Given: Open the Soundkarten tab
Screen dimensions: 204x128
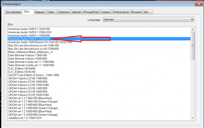Looking at the screenshot, I should (x=13, y=12).
